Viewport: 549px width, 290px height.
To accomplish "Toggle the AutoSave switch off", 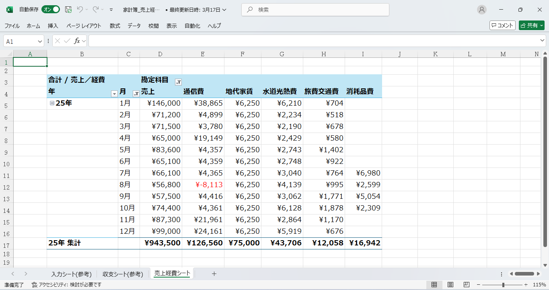I will [x=51, y=9].
